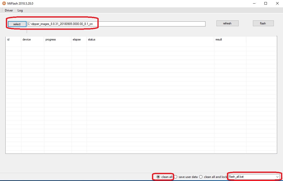The height and width of the screenshot is (181, 283).
Task: Open the Driver menu
Action: 9,10
